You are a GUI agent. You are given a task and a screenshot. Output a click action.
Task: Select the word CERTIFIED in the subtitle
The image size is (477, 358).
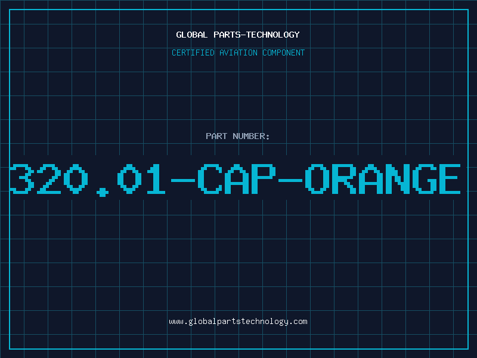point(193,53)
